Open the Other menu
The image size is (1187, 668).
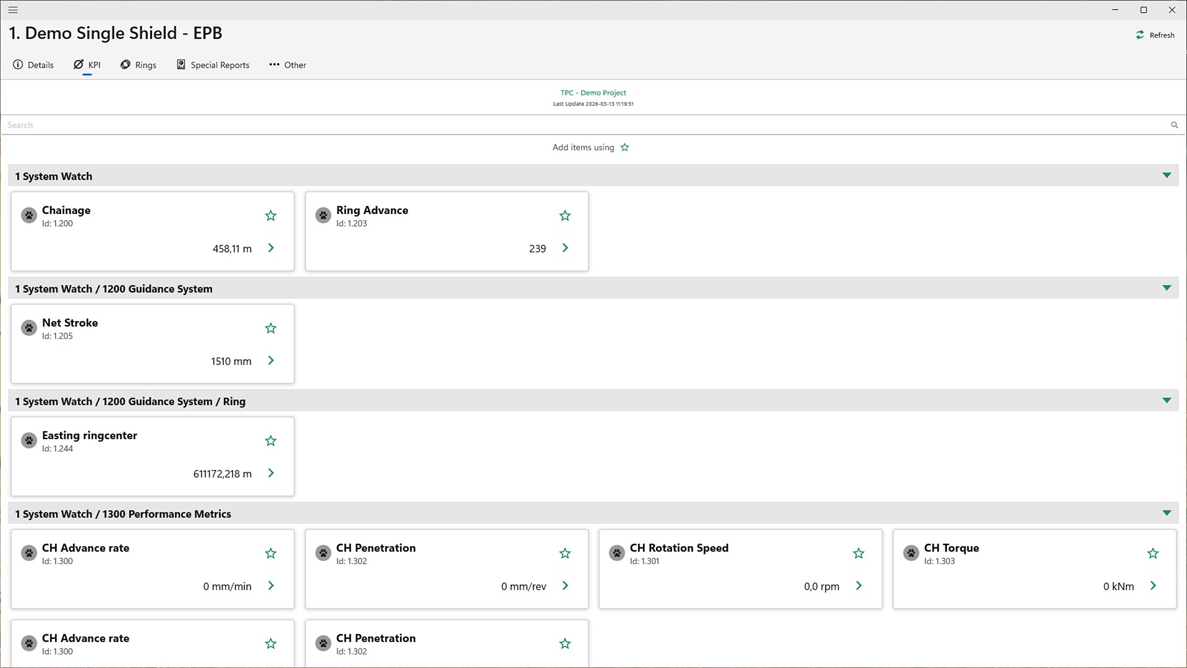tap(287, 65)
